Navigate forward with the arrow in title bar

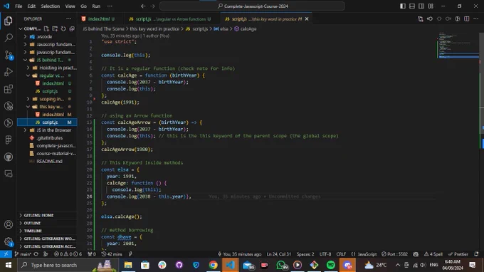(x=152, y=6)
